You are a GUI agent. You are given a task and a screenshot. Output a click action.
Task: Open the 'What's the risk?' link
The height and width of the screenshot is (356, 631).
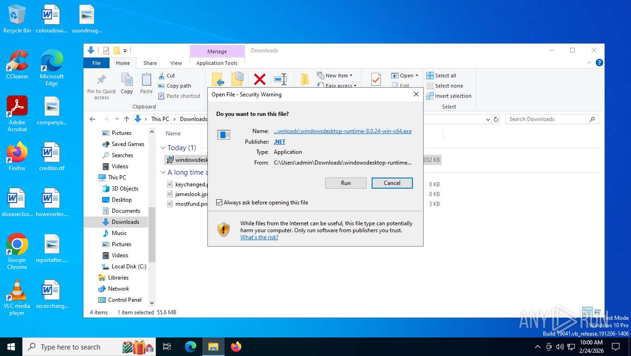coord(259,237)
